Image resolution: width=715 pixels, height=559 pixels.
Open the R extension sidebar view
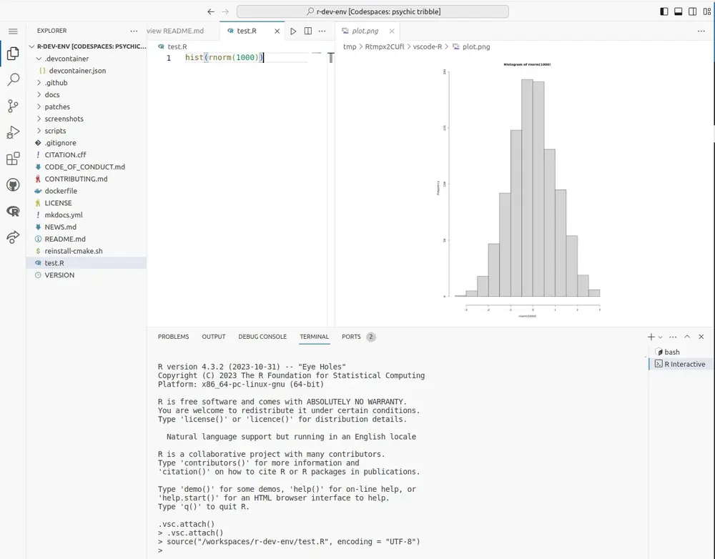(x=13, y=211)
